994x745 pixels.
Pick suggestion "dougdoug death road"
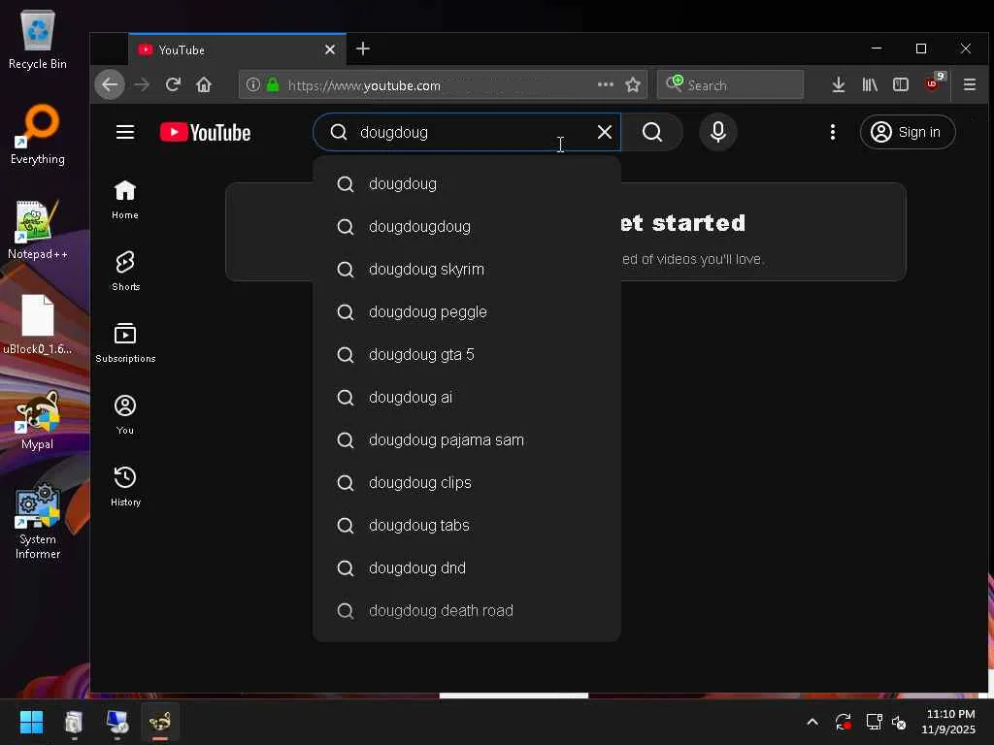click(x=467, y=611)
